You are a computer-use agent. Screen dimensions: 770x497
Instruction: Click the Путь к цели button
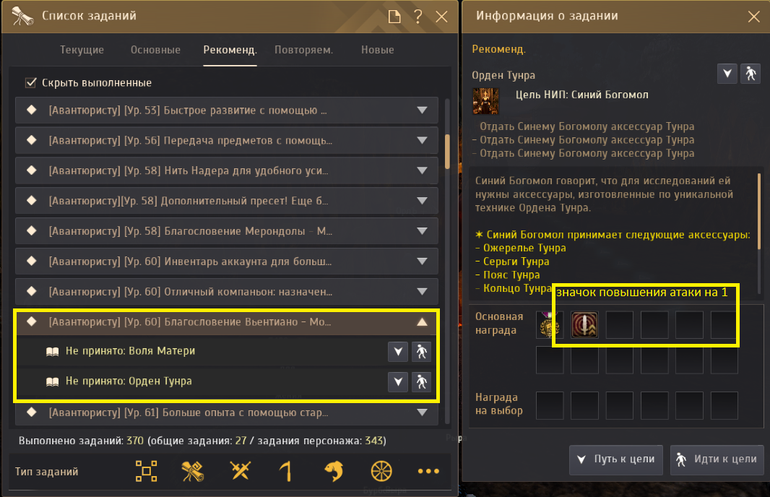(616, 459)
